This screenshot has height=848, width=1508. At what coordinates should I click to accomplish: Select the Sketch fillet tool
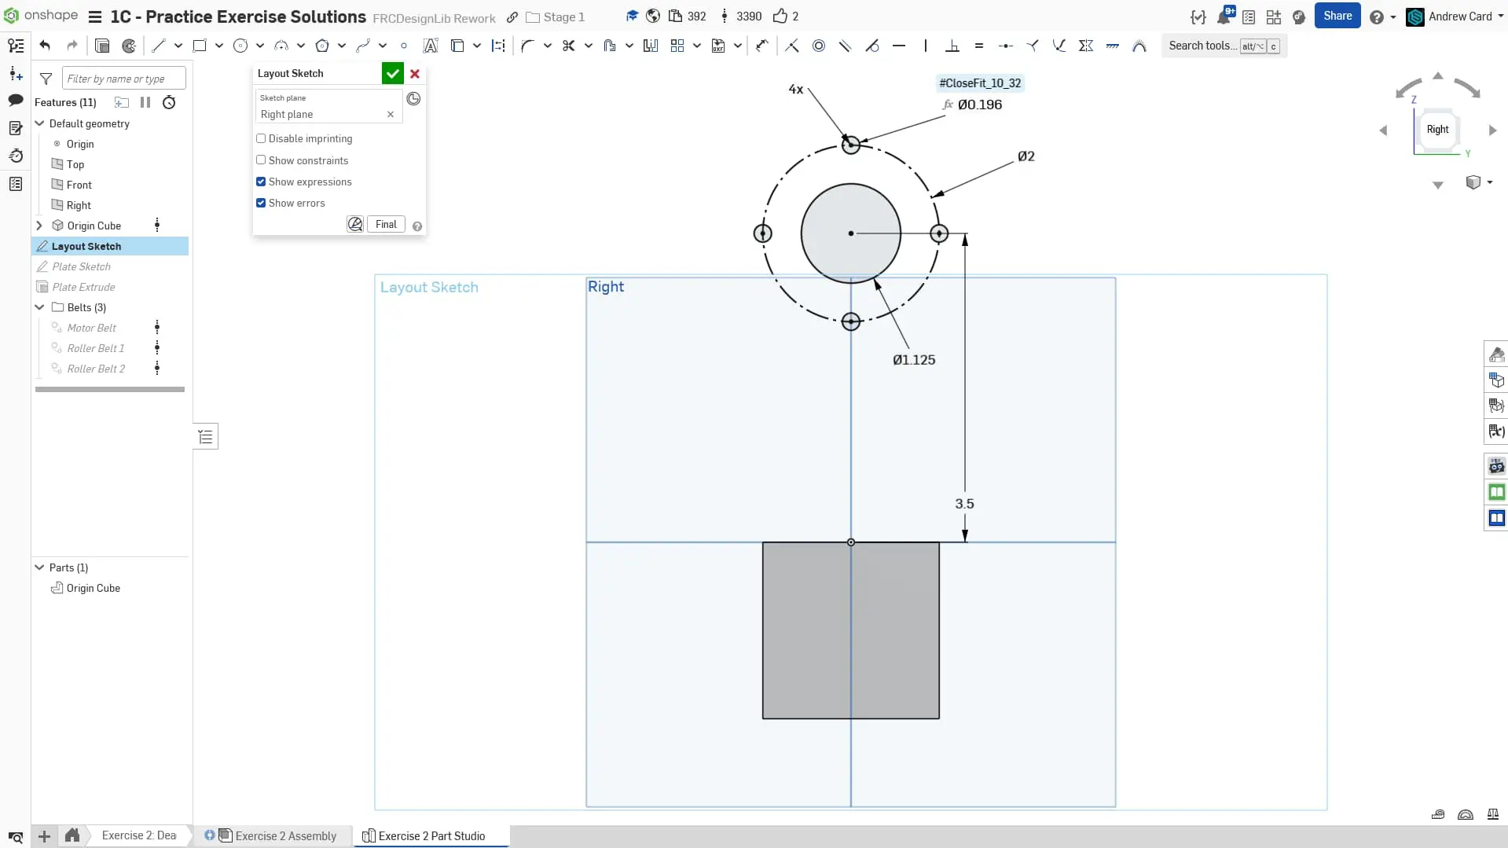(x=527, y=46)
